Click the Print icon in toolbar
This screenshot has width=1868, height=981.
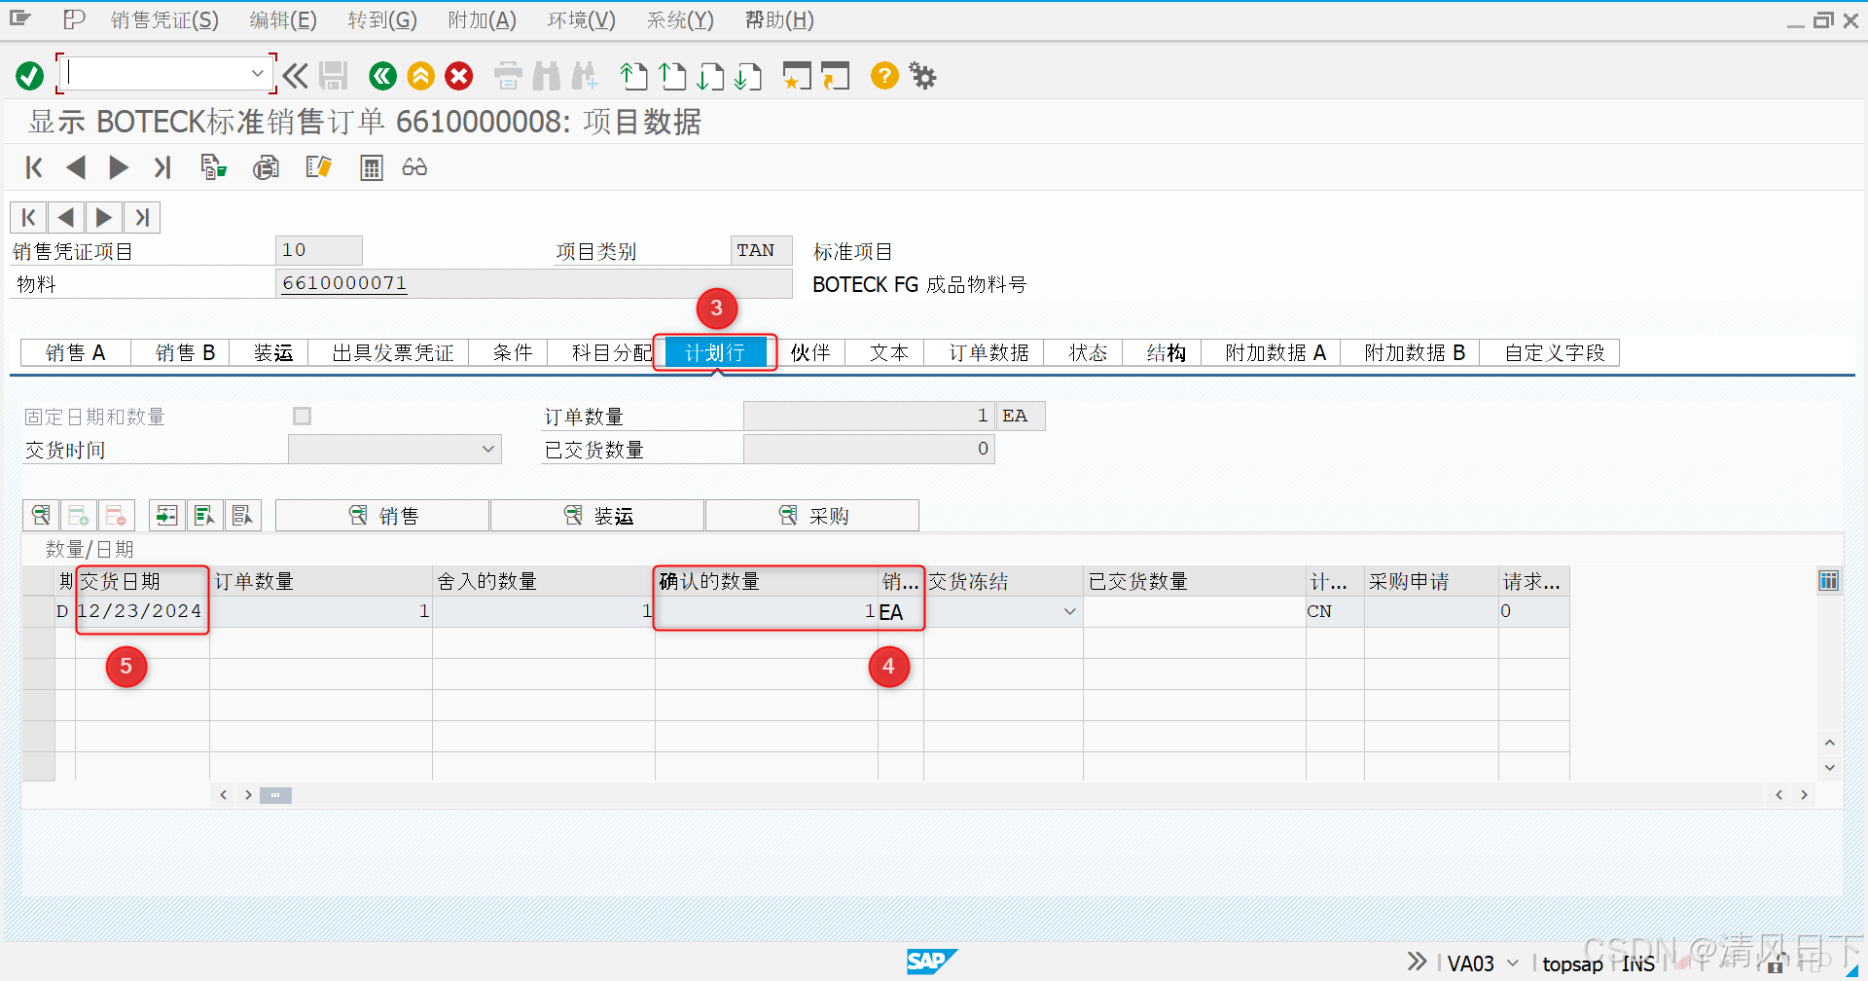point(508,75)
